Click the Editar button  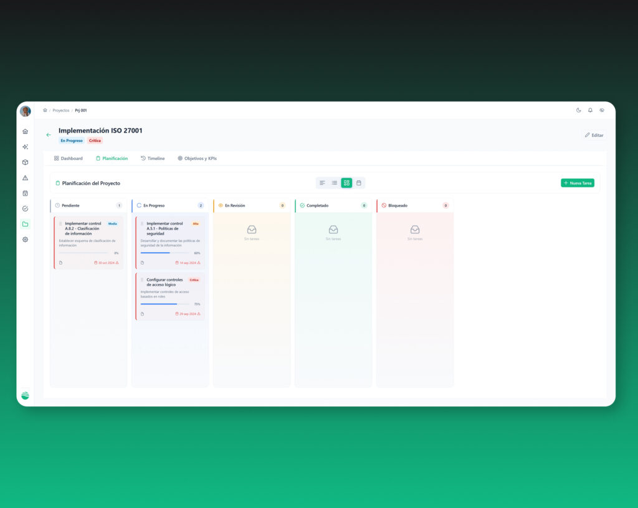coord(594,135)
